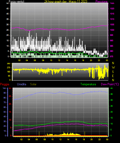Viewport: 120px width, 143px height.
Task: Click the pressure axis value 1005
Action: click(x=112, y=24)
